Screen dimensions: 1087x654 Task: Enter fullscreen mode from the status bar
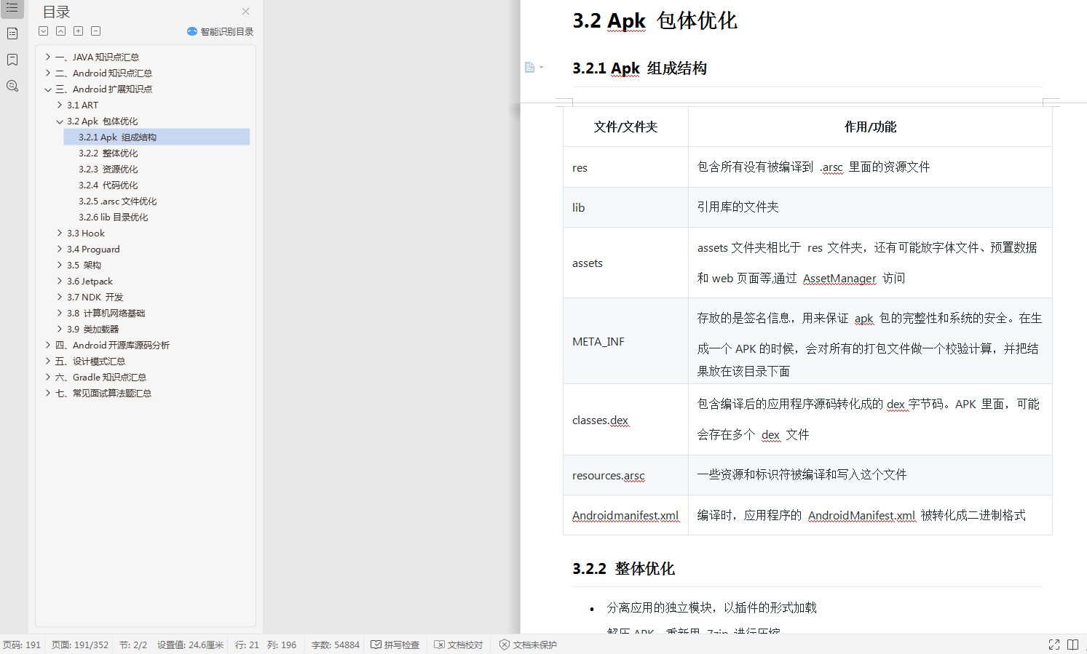pos(1054,644)
